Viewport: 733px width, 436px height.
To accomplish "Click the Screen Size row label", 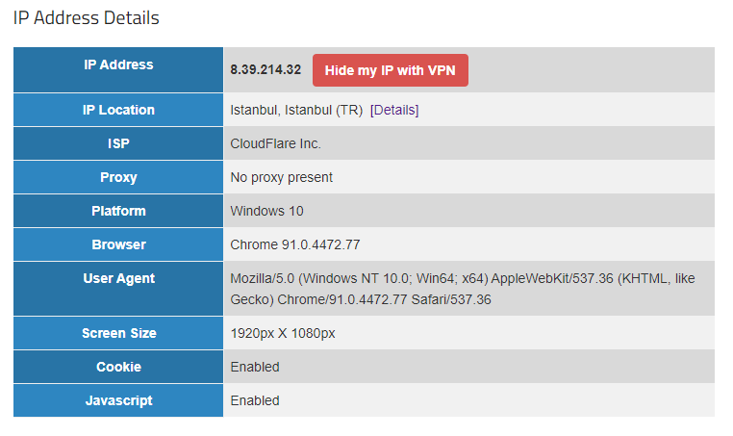I will pos(118,333).
